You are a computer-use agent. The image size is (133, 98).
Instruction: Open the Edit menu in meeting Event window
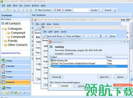coord(50,32)
